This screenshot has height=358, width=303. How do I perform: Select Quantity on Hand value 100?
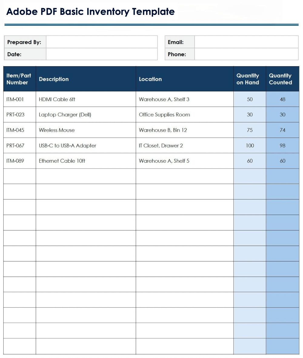[250, 146]
